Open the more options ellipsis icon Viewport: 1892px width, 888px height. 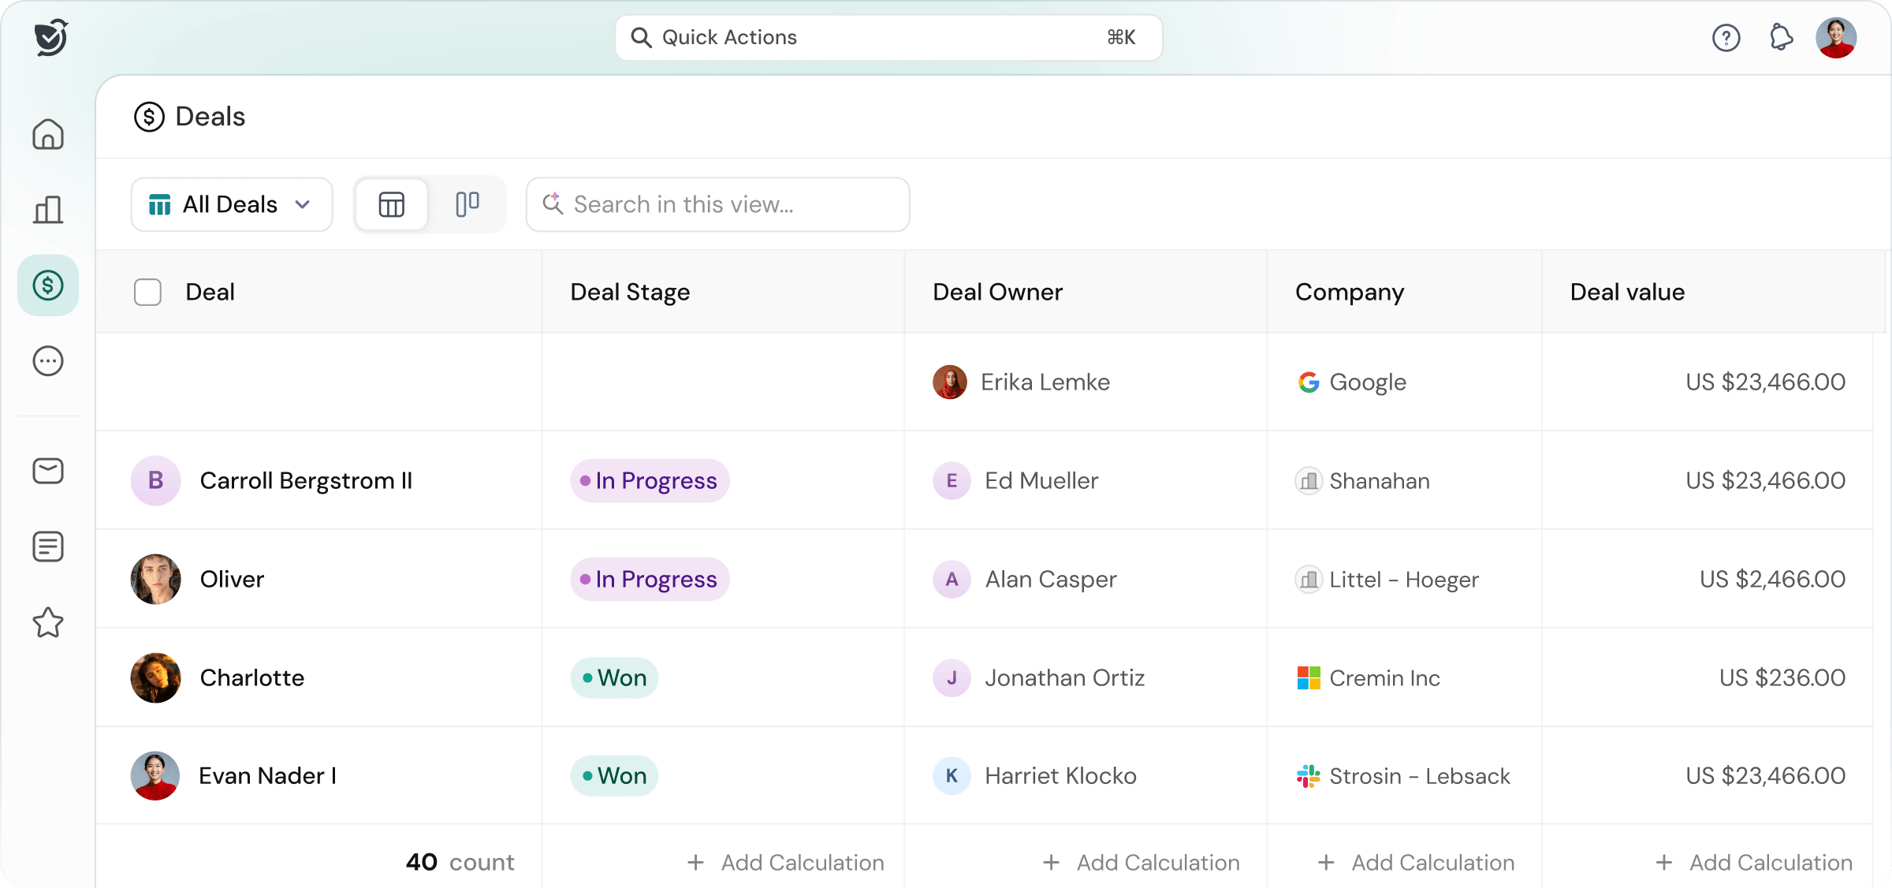pyautogui.click(x=48, y=361)
